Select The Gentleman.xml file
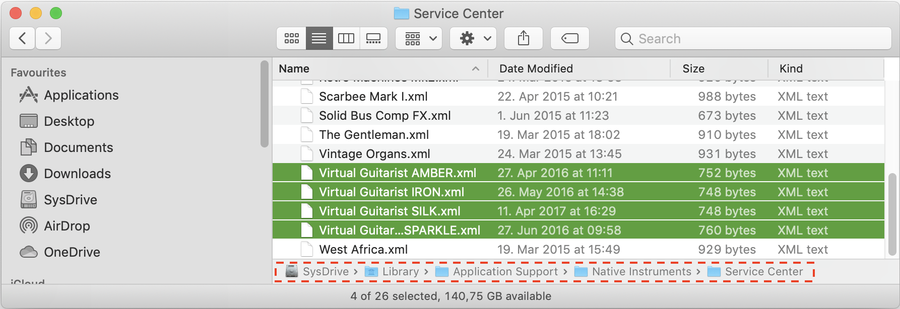This screenshot has height=309, width=900. click(x=578, y=135)
